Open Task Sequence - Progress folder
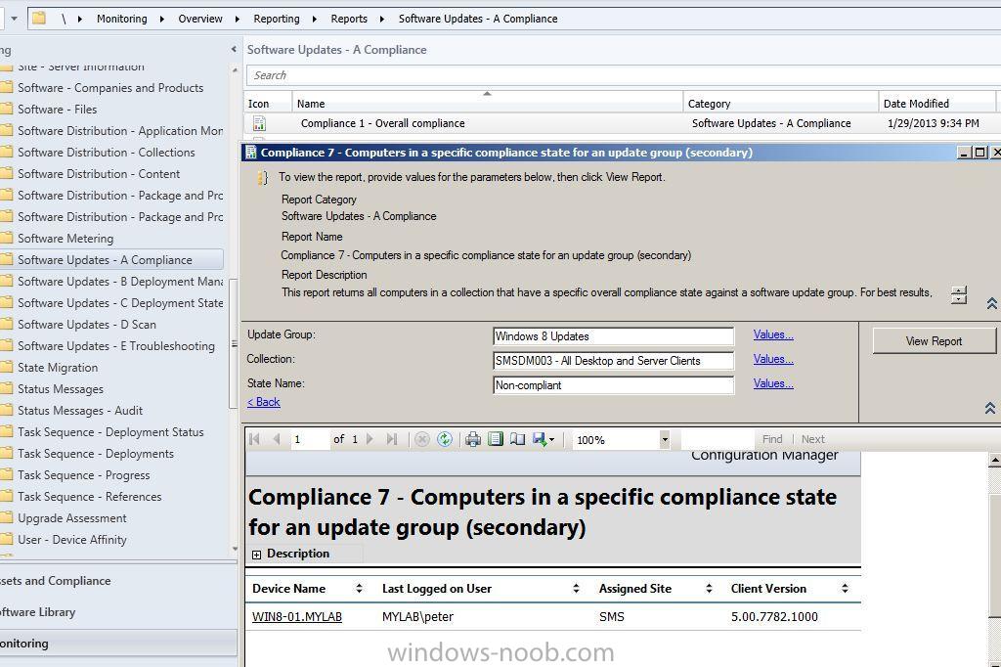Viewport: 1001px width, 667px height. click(x=84, y=474)
